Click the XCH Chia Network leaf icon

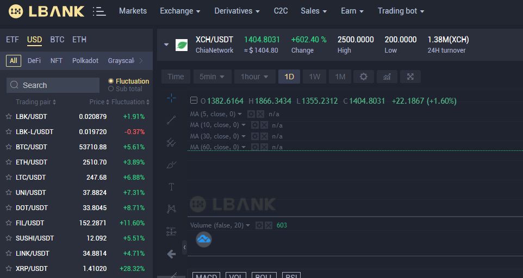[182, 45]
